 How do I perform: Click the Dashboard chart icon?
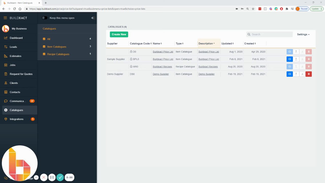(x=6, y=38)
